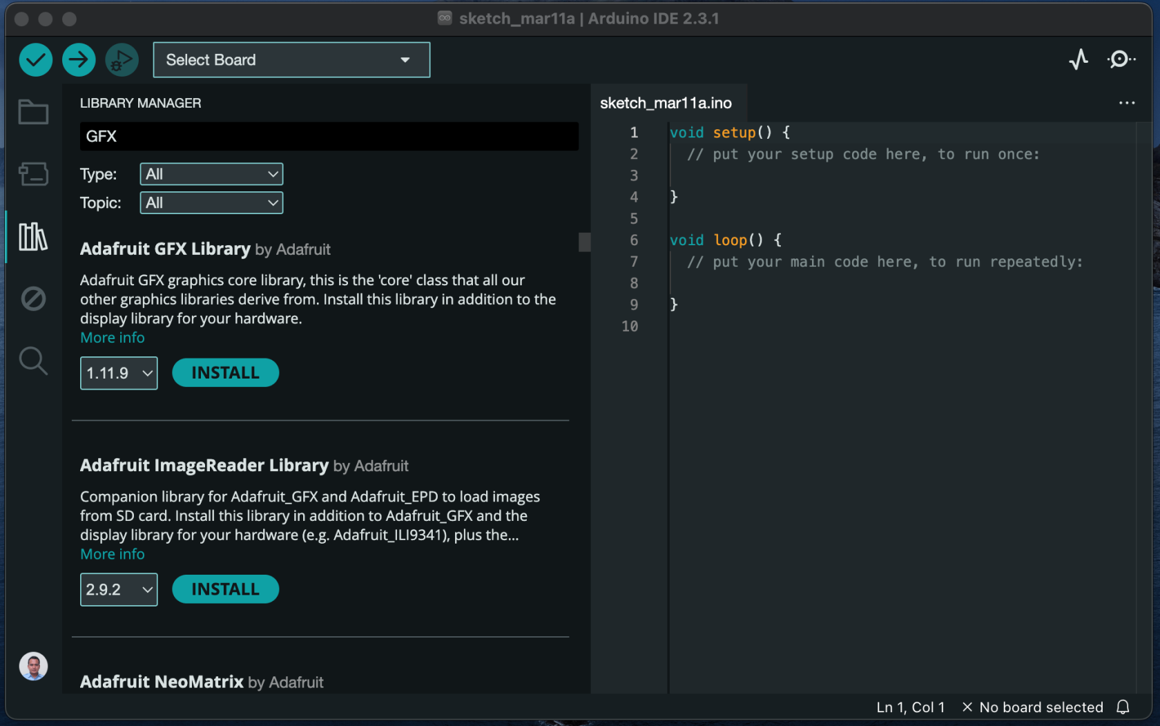This screenshot has width=1160, height=726.
Task: Open version 2.9.2 dropdown for ImageReader
Action: [119, 589]
